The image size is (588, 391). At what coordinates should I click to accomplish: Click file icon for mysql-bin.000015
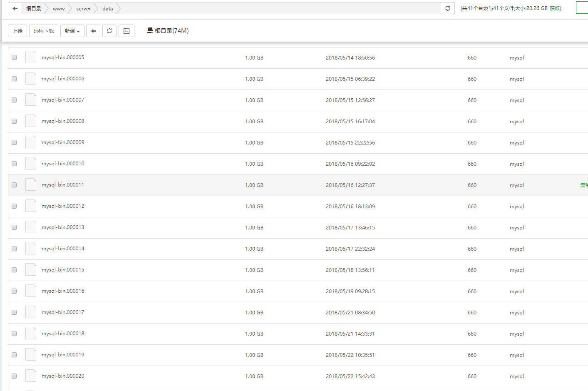[x=31, y=269]
